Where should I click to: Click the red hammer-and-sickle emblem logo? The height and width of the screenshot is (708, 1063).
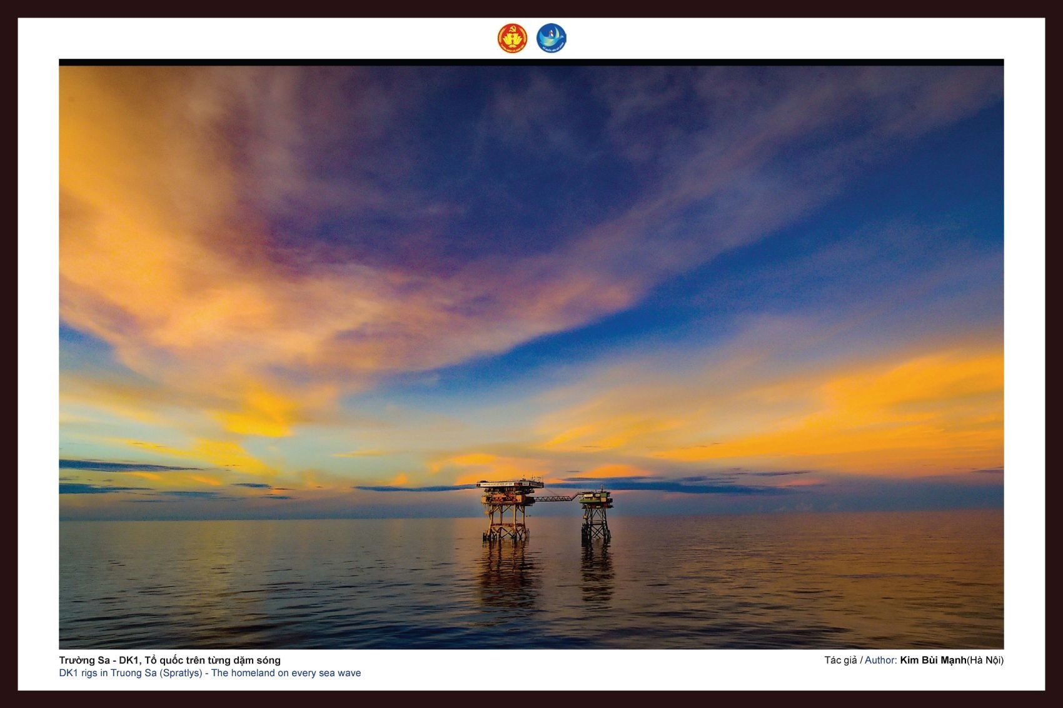(512, 38)
